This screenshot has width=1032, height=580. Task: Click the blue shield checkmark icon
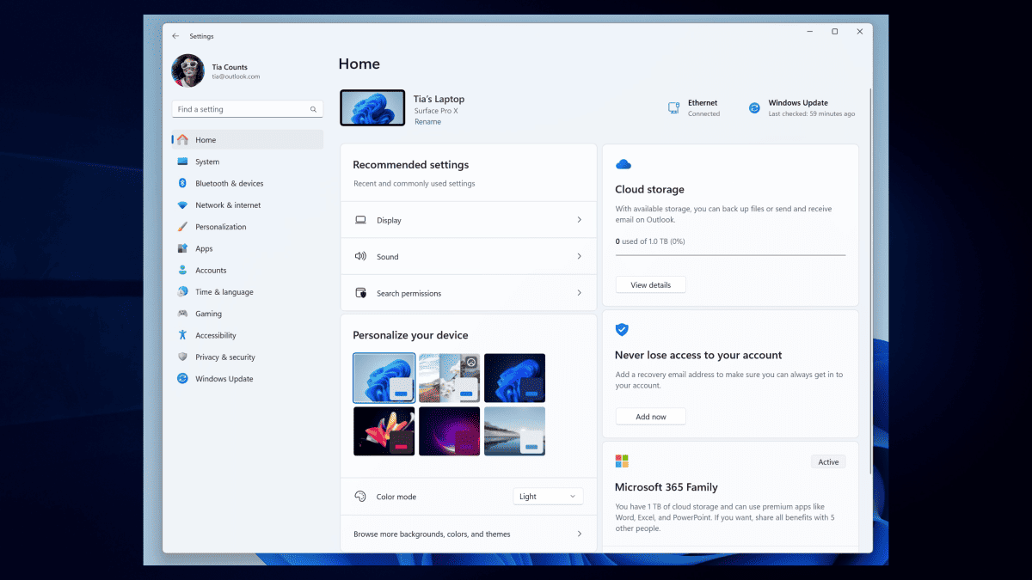pos(623,329)
